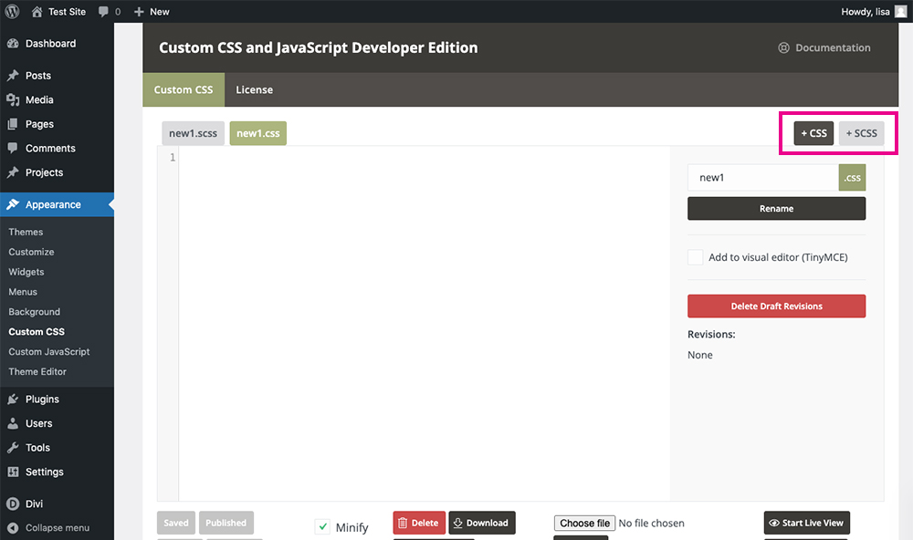This screenshot has height=540, width=913.
Task: Click the Users person icon
Action: pos(13,423)
